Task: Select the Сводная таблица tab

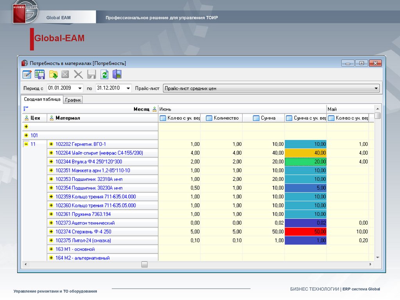Action: pos(42,99)
